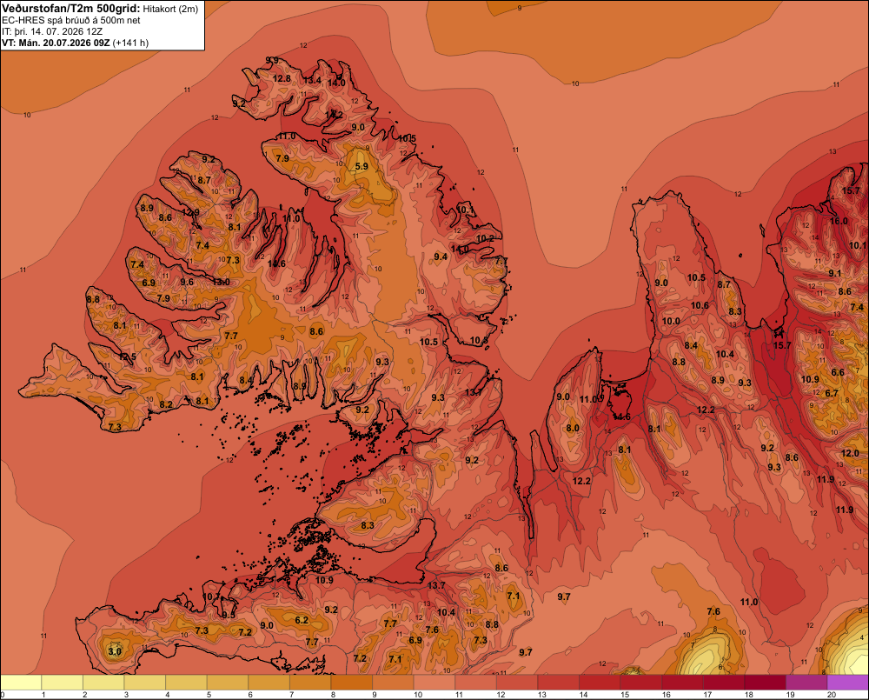Select the pale yellow legend swatch between 0 and 1
This screenshot has width=869, height=700.
point(21,683)
